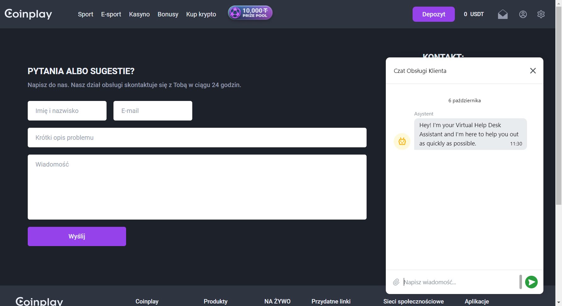Close the Czat Obsługi Klienta window

533,71
